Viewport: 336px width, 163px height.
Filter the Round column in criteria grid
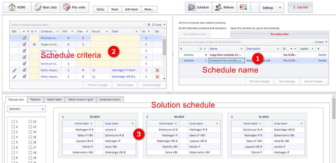click(x=107, y=32)
